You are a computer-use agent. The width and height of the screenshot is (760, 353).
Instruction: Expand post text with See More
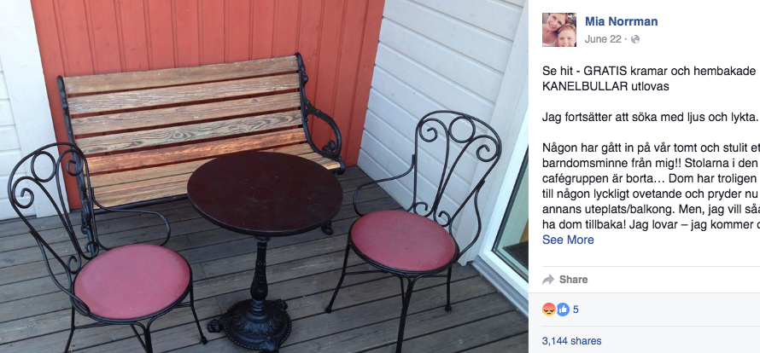[568, 240]
